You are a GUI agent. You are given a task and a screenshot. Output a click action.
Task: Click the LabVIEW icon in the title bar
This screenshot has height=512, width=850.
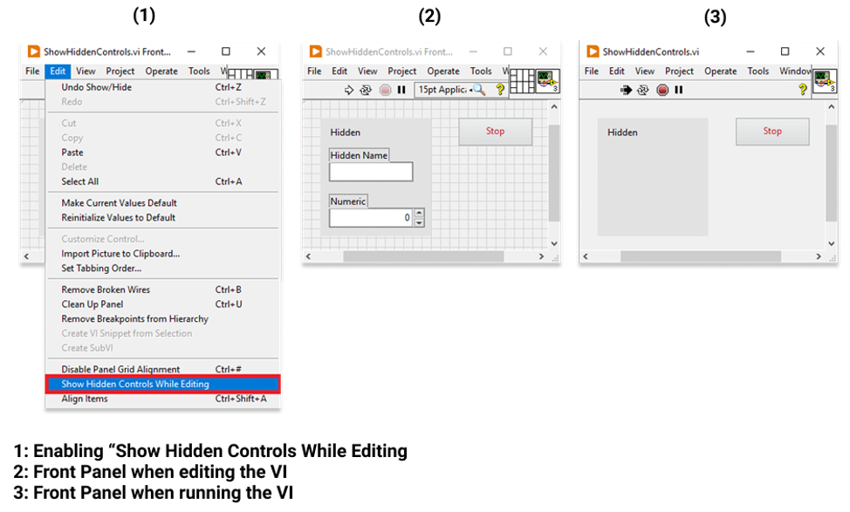(34, 51)
